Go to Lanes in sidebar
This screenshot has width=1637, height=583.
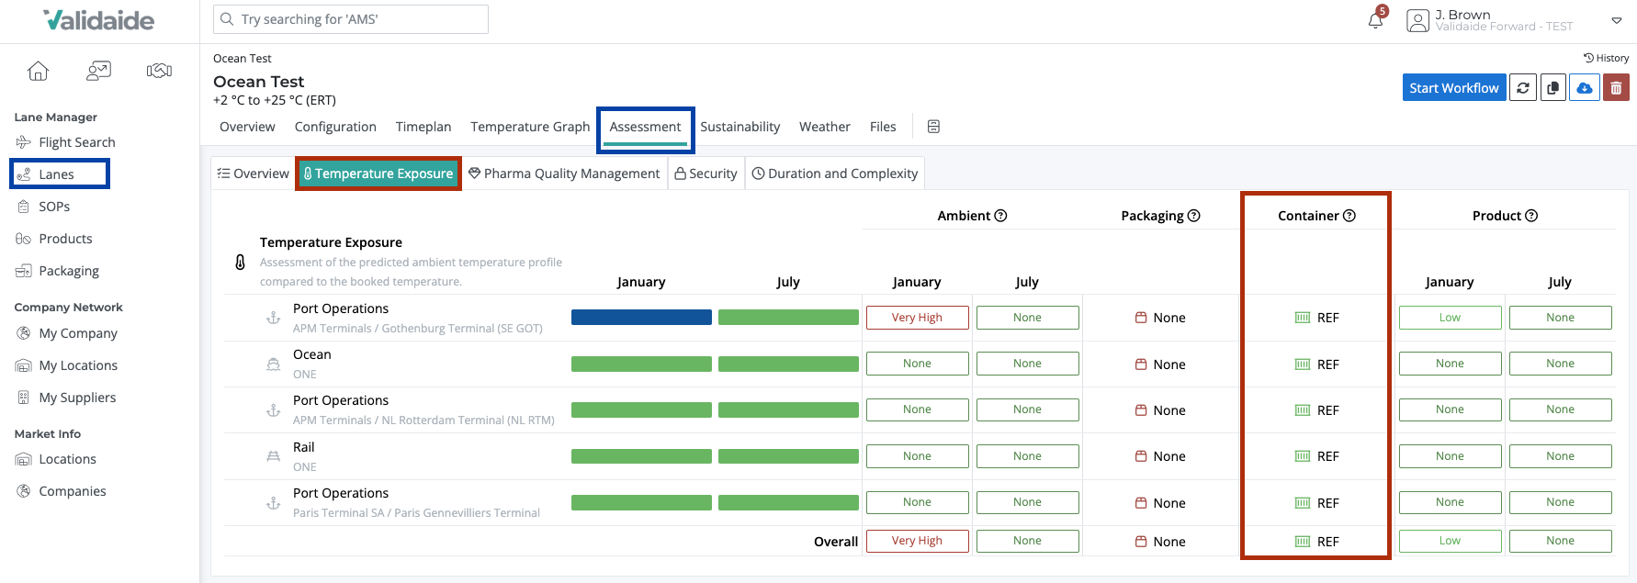coord(57,174)
